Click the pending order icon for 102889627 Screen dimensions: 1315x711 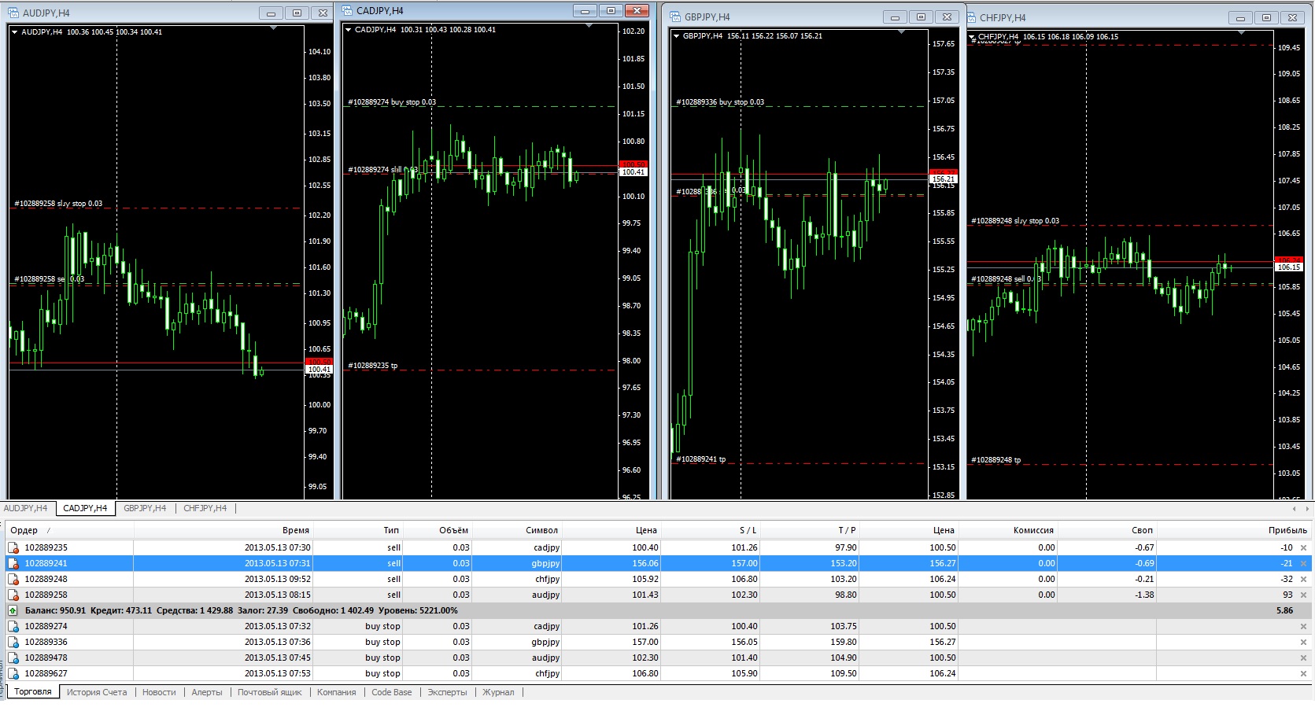(13, 673)
